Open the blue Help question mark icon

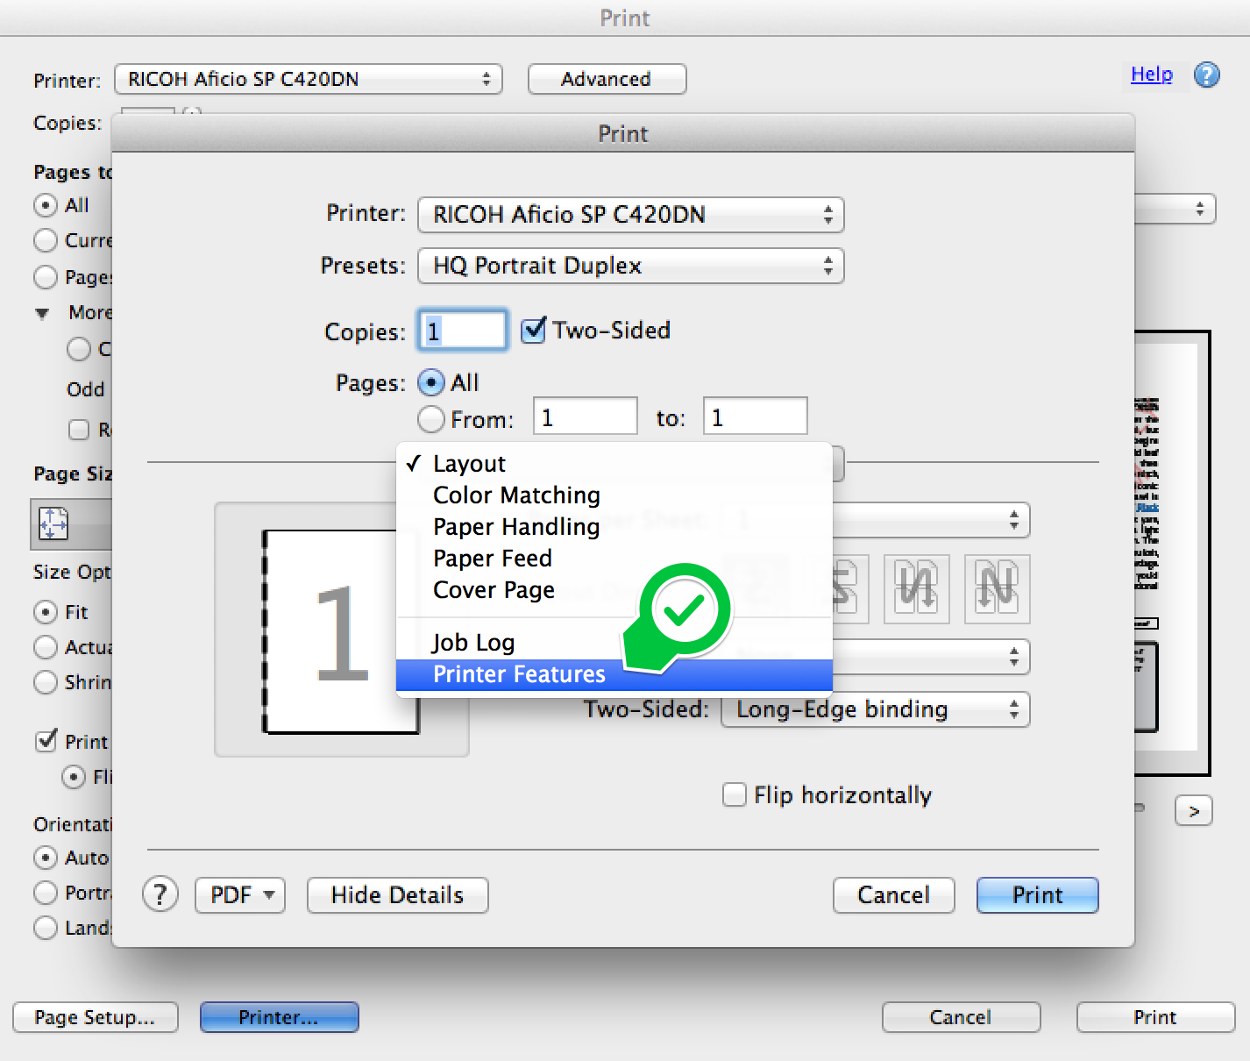1207,75
